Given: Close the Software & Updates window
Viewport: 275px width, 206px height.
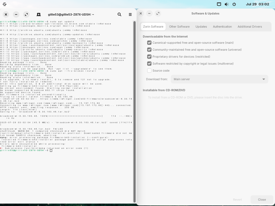Looking at the screenshot, I should click(141, 13).
